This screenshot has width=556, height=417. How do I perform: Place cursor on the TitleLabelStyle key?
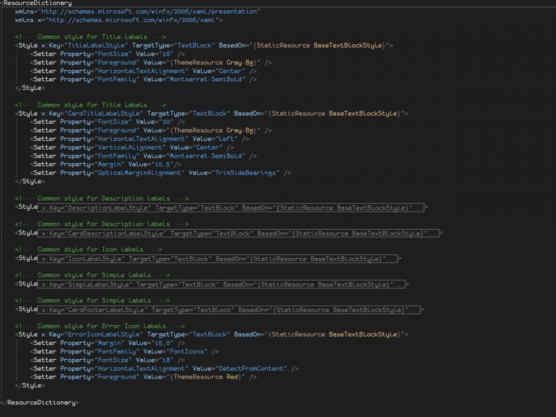[x=96, y=45]
